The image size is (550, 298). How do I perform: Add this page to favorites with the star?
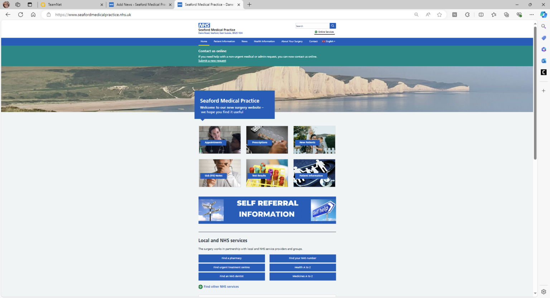pos(439,15)
